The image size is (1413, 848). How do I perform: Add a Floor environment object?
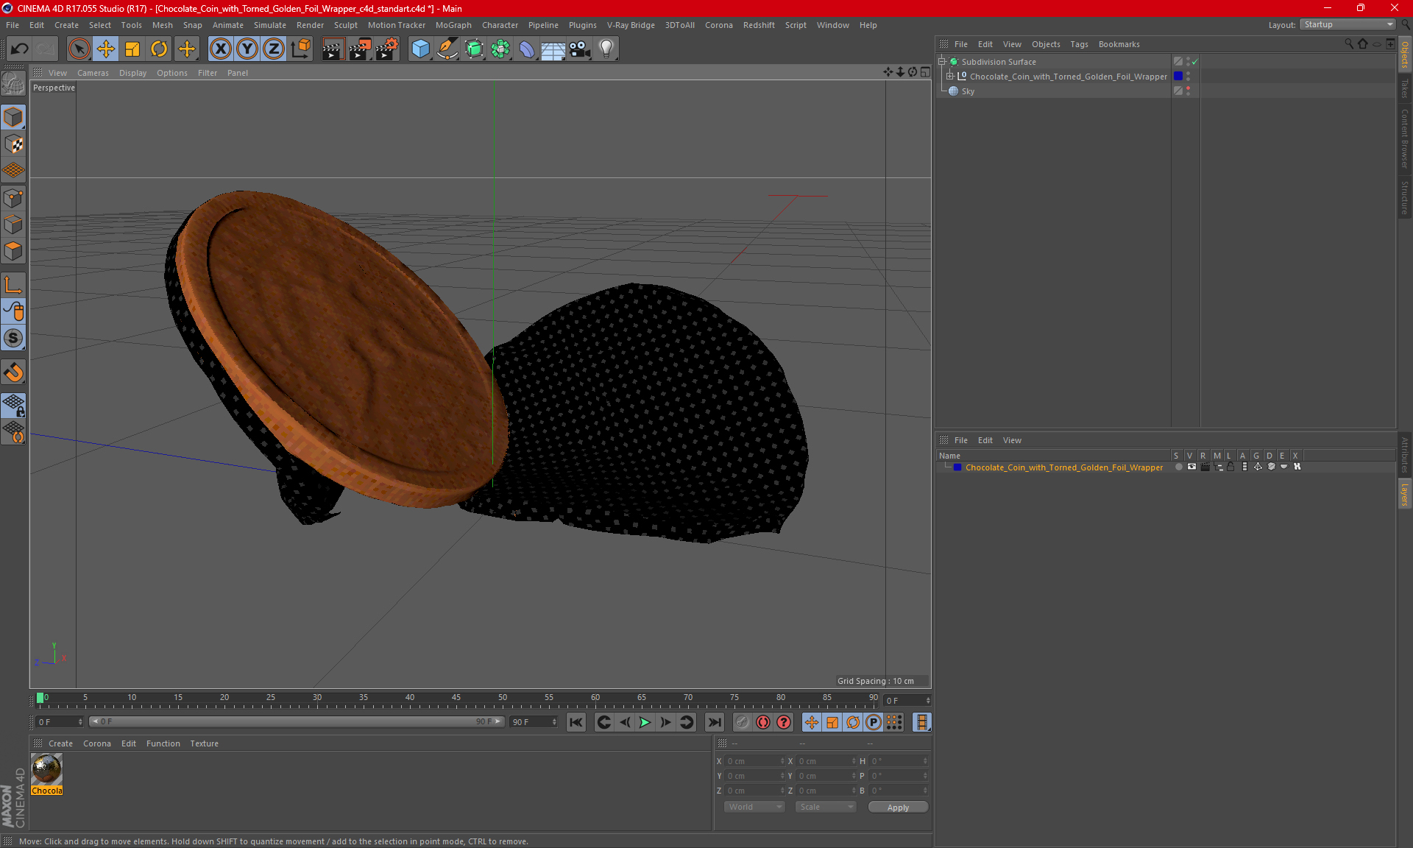(553, 49)
